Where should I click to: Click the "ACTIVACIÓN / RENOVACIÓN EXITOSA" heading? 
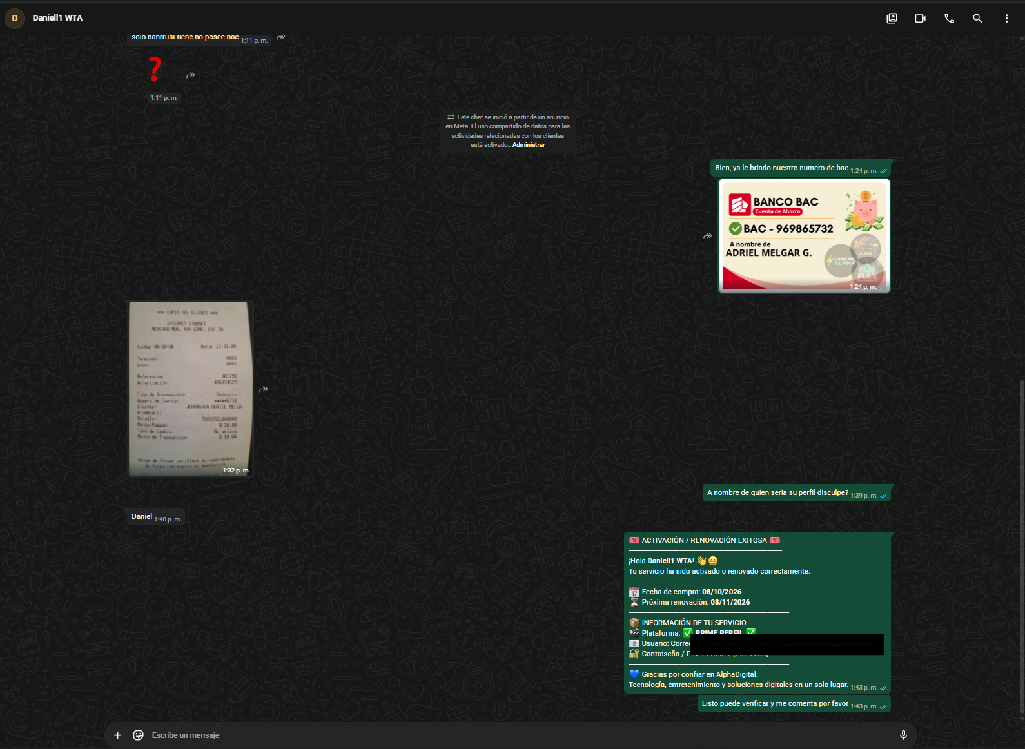click(x=704, y=540)
